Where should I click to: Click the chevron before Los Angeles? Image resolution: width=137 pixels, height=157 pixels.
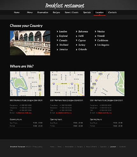click(x=95, y=45)
